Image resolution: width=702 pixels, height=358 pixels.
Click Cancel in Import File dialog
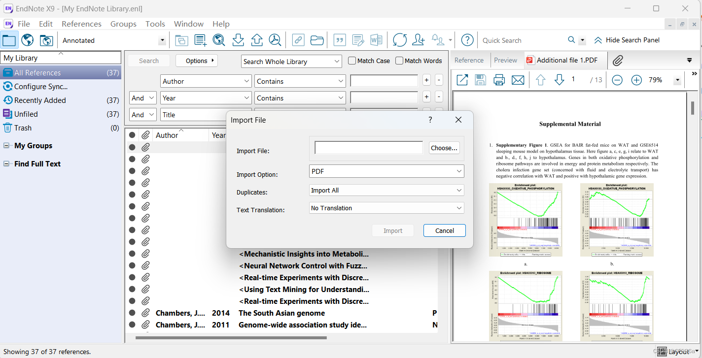445,230
